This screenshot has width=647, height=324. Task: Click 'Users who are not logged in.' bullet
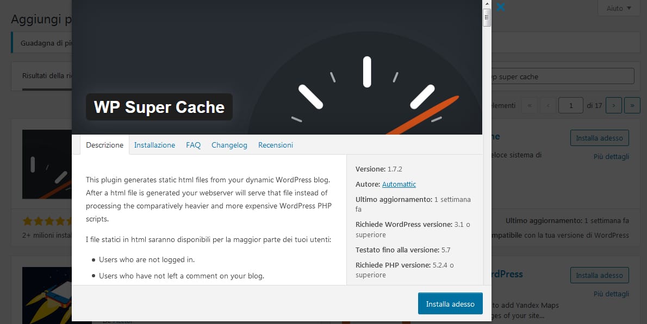pyautogui.click(x=146, y=259)
